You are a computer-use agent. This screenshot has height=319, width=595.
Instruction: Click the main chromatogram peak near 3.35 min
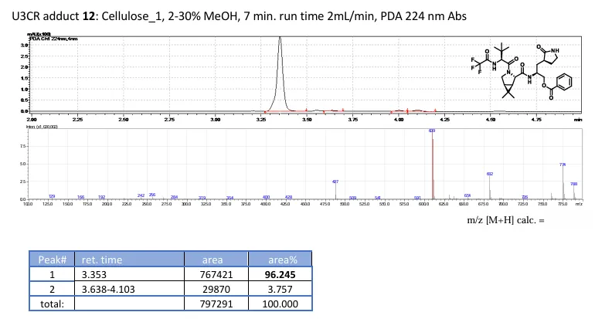[280, 73]
